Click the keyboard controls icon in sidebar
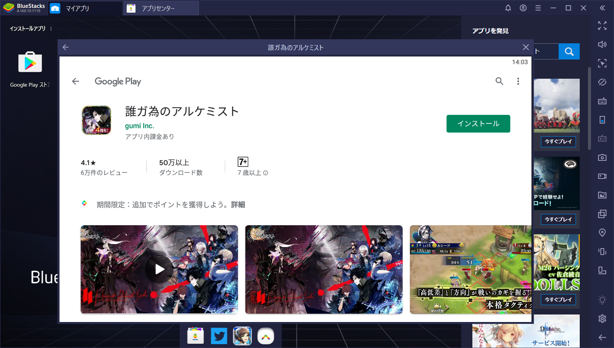The height and width of the screenshot is (348, 614). point(602,101)
